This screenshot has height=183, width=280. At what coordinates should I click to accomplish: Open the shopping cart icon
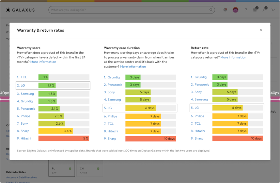pyautogui.click(x=273, y=10)
